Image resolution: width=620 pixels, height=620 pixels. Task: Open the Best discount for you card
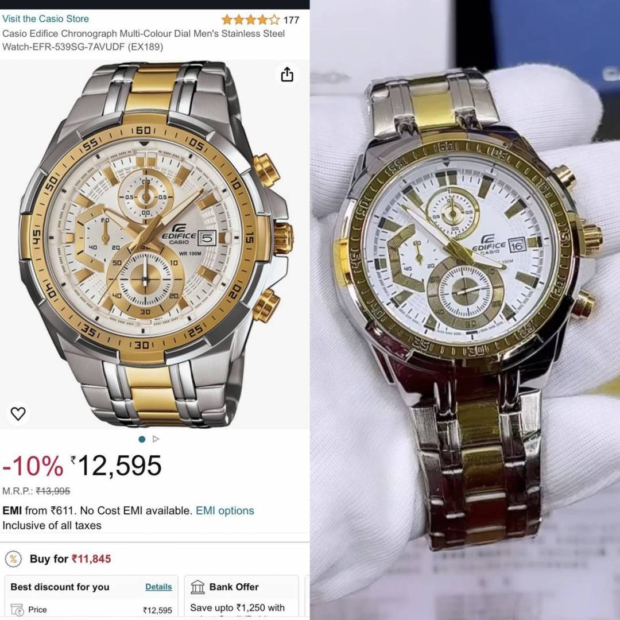91,597
